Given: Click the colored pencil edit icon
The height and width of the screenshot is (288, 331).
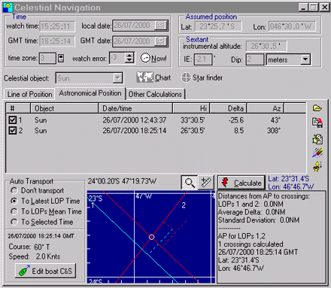Looking at the screenshot, I should click(317, 153).
